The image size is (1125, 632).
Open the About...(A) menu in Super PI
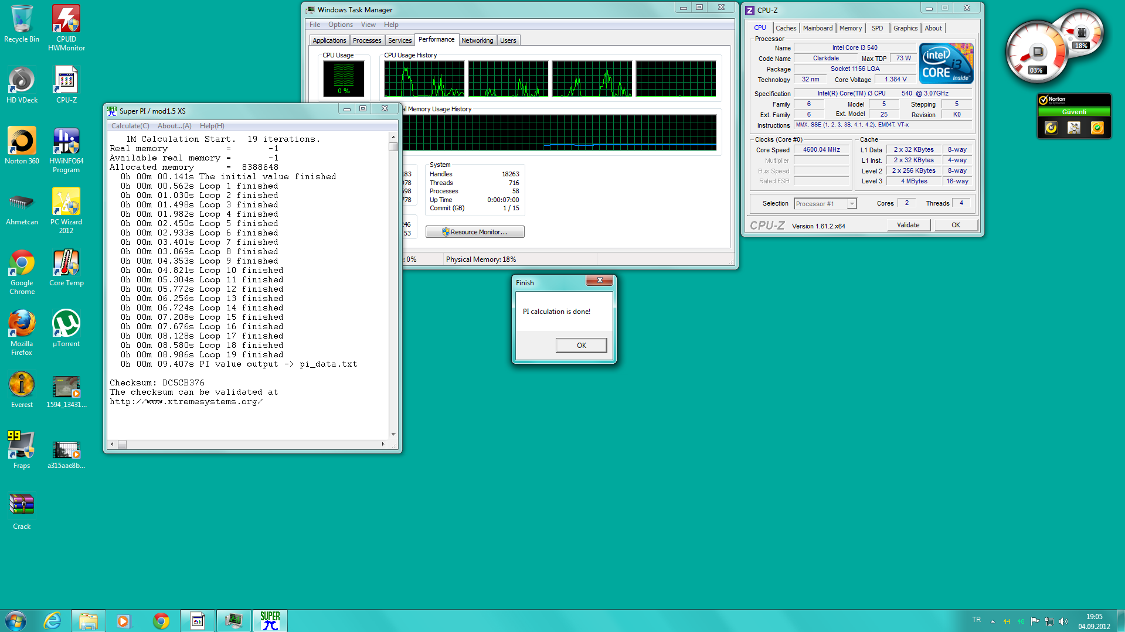pos(175,126)
